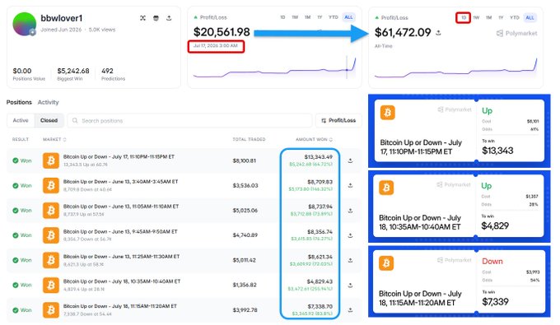Image resolution: width=560 pixels, height=325 pixels.
Task: Click the shuffle icon on bbwlover1's profile card
Action: click(142, 18)
